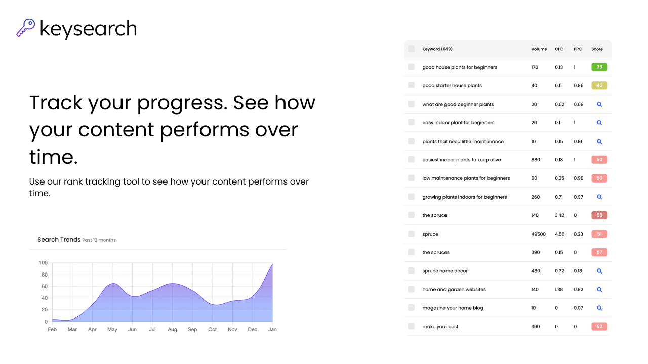
Task: Click the CPC column header
Action: coord(559,49)
